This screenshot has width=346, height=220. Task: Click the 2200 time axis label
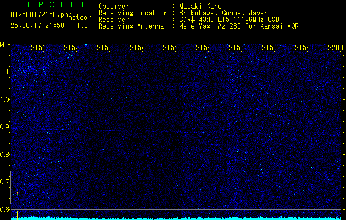(335, 47)
